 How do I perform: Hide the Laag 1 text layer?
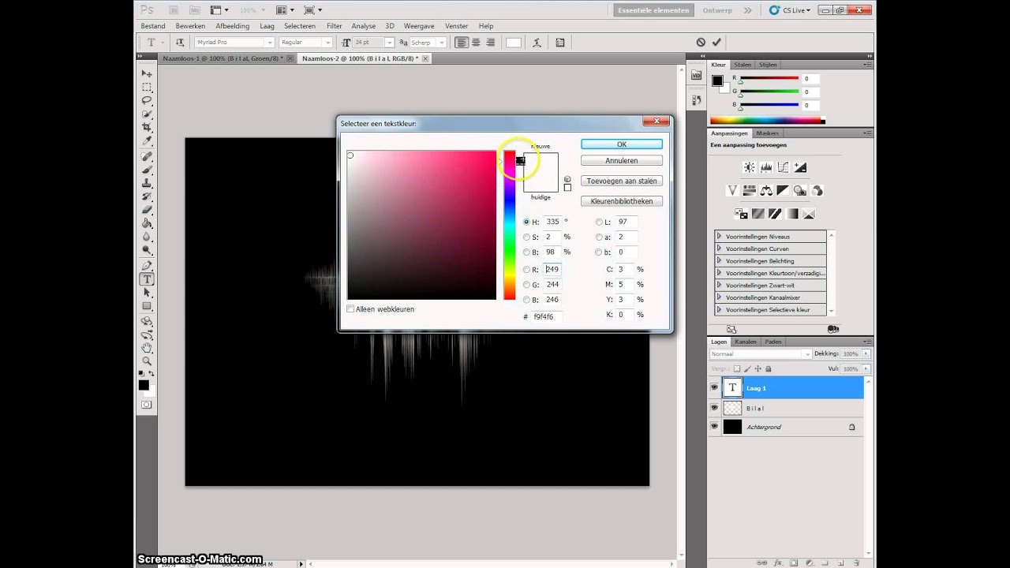(x=714, y=387)
